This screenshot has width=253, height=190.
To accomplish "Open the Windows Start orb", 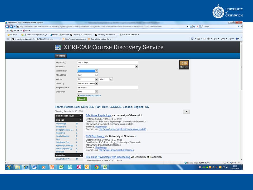I will (9, 167).
